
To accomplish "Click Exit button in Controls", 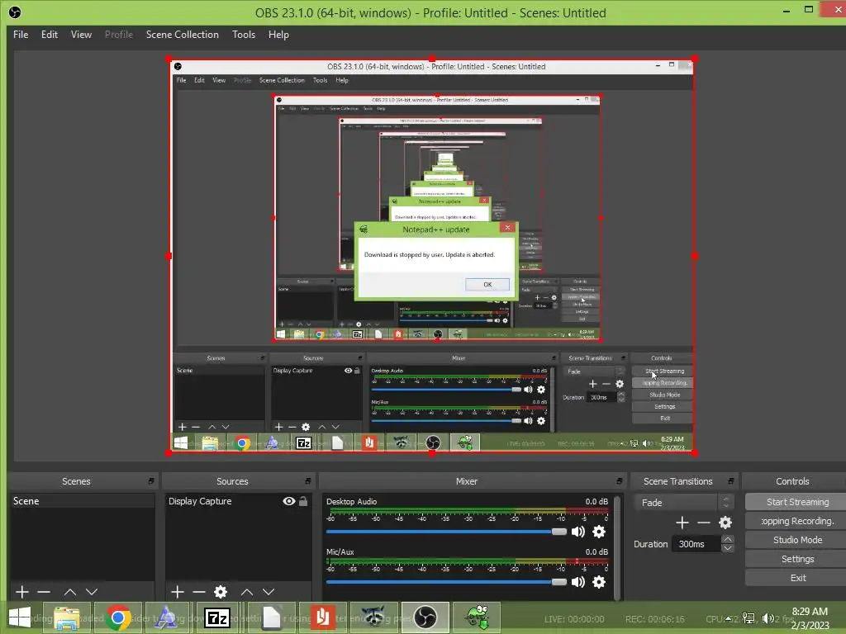I will 796,578.
